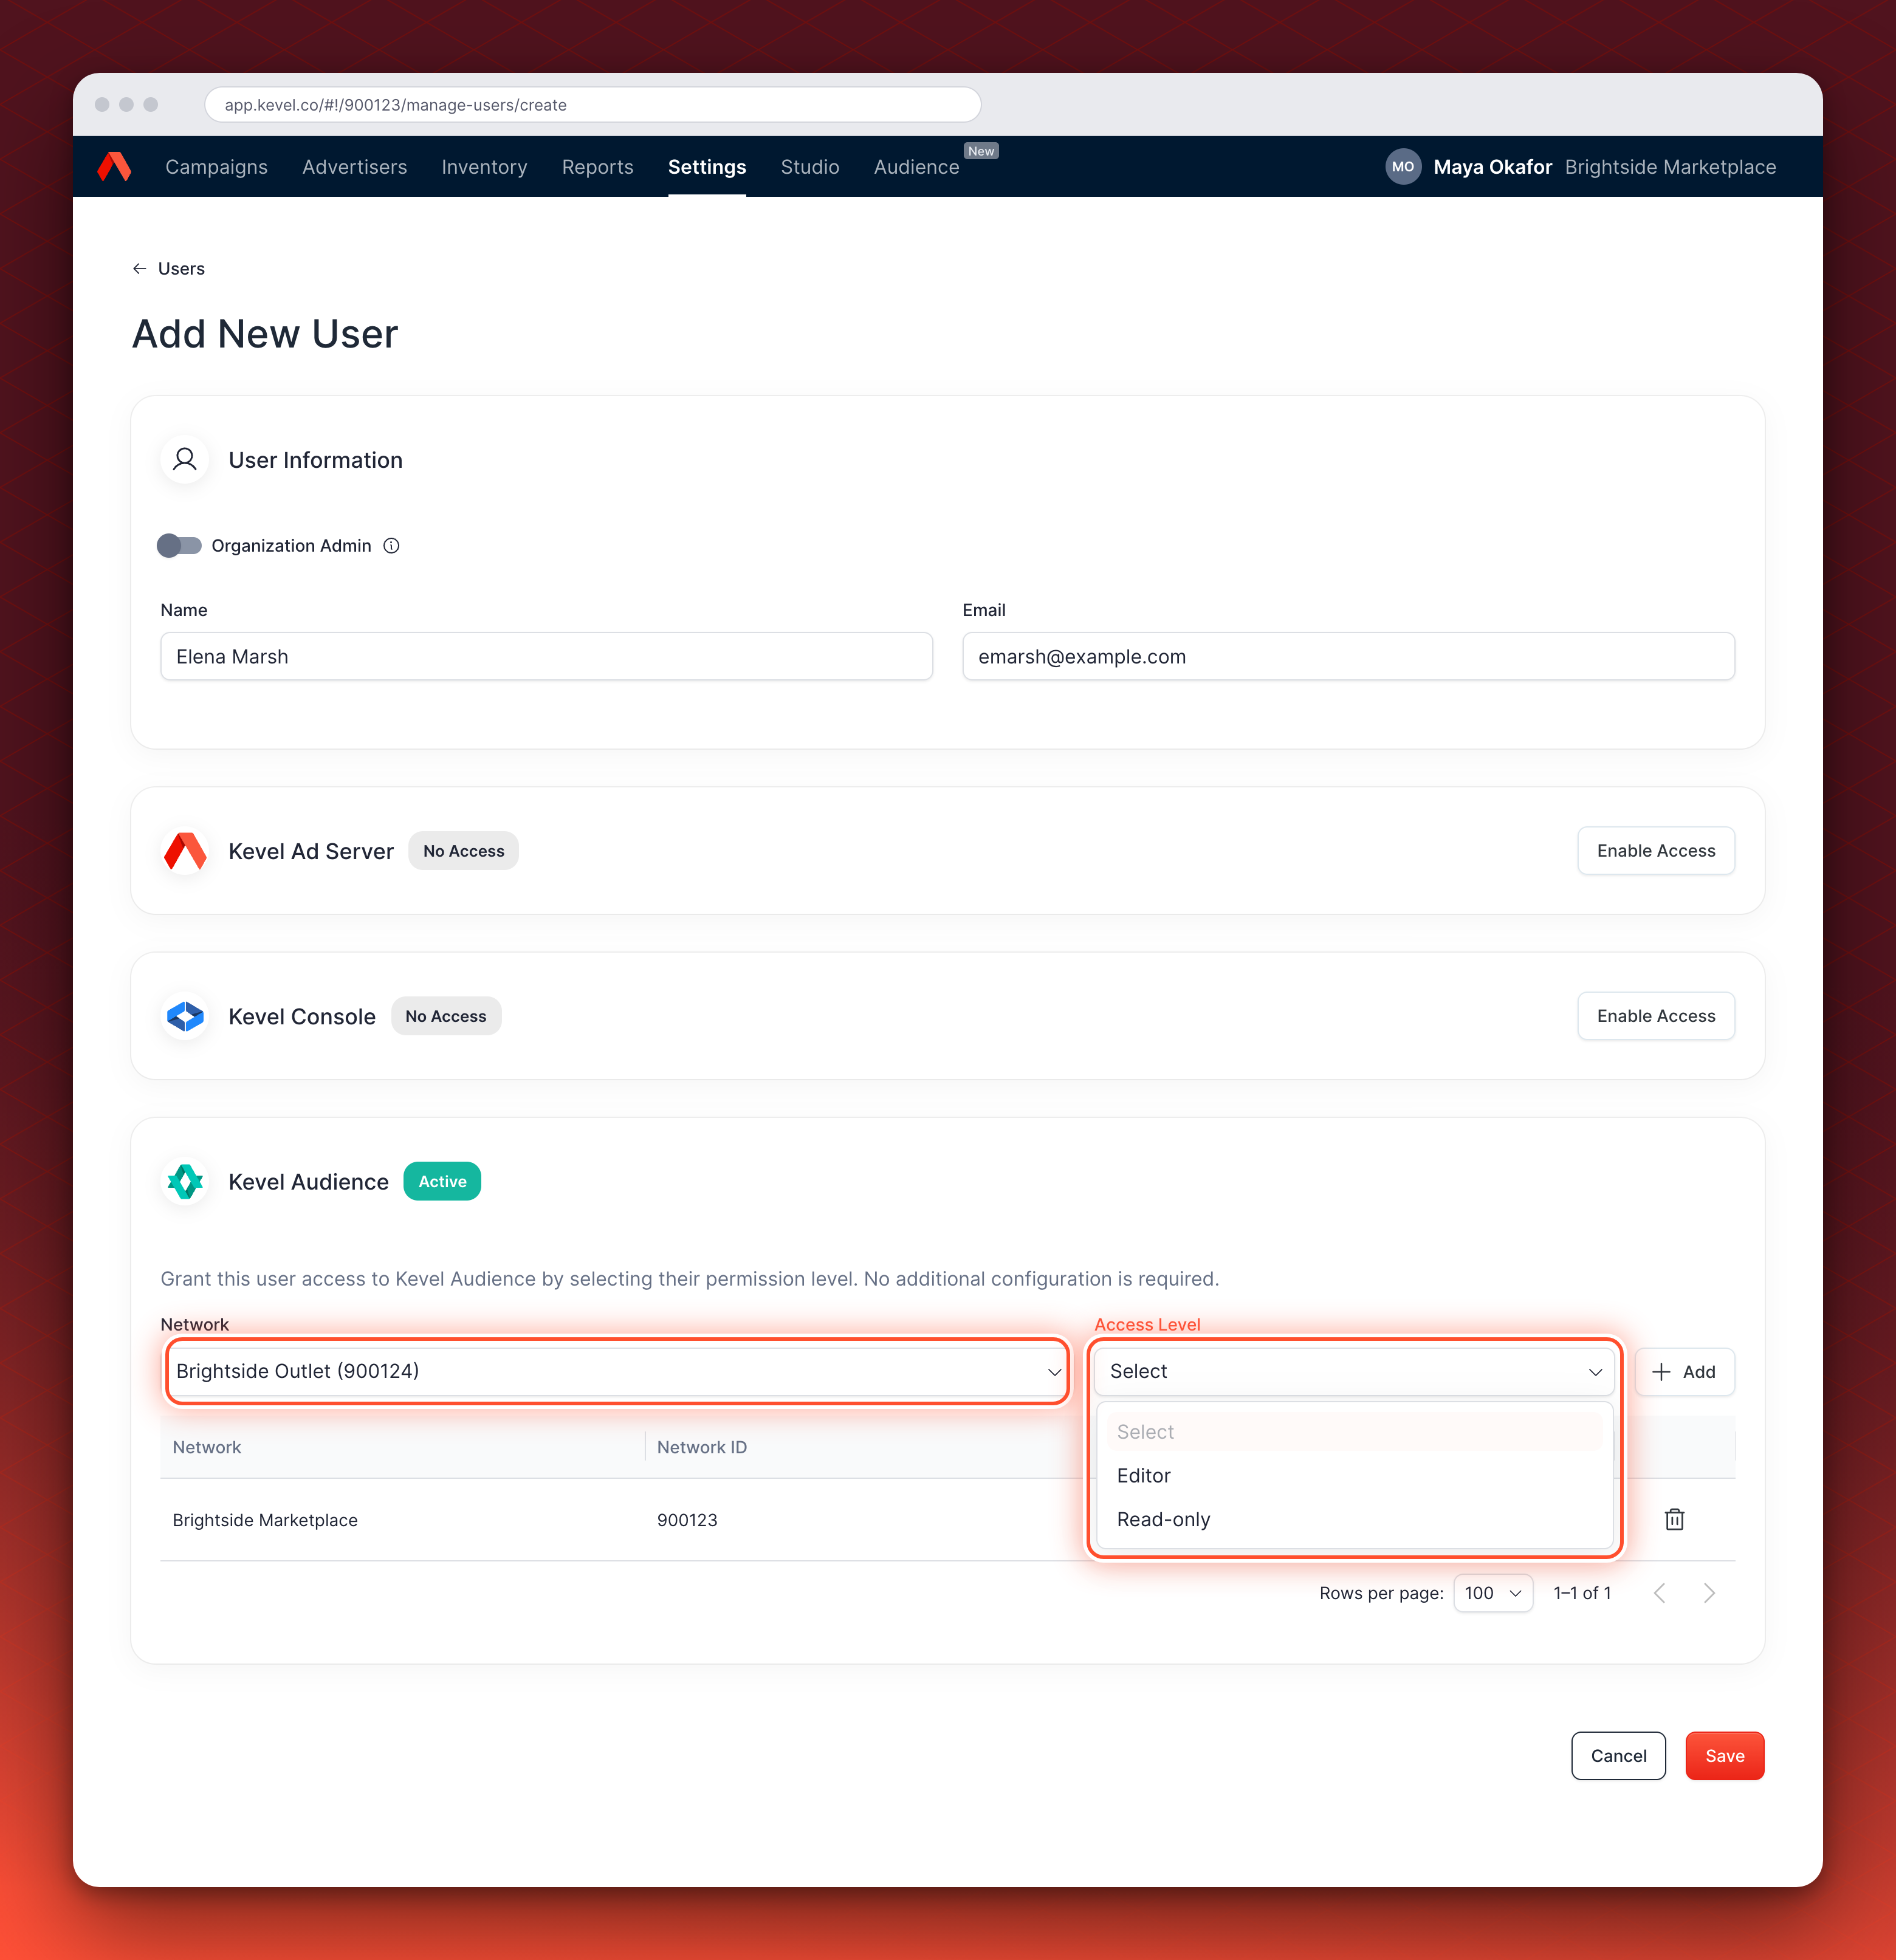Open the Studio nav tab
The image size is (1896, 1960).
(810, 167)
